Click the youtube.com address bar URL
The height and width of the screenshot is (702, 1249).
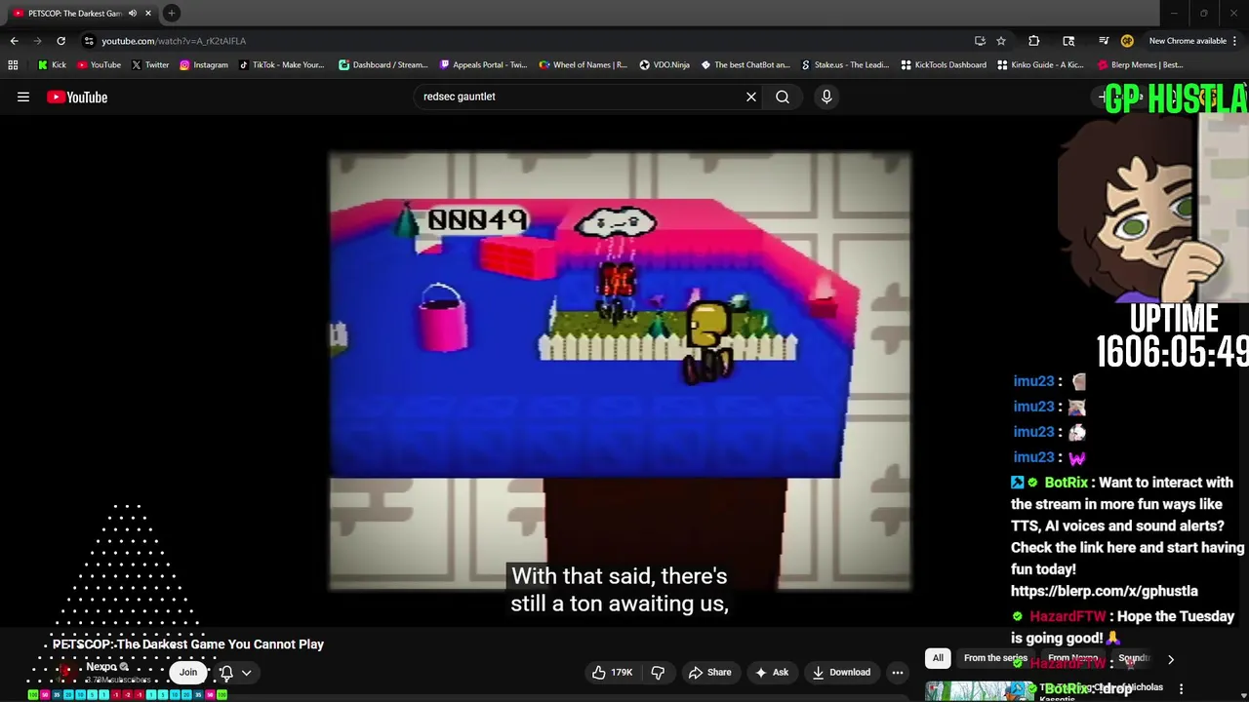click(x=174, y=41)
